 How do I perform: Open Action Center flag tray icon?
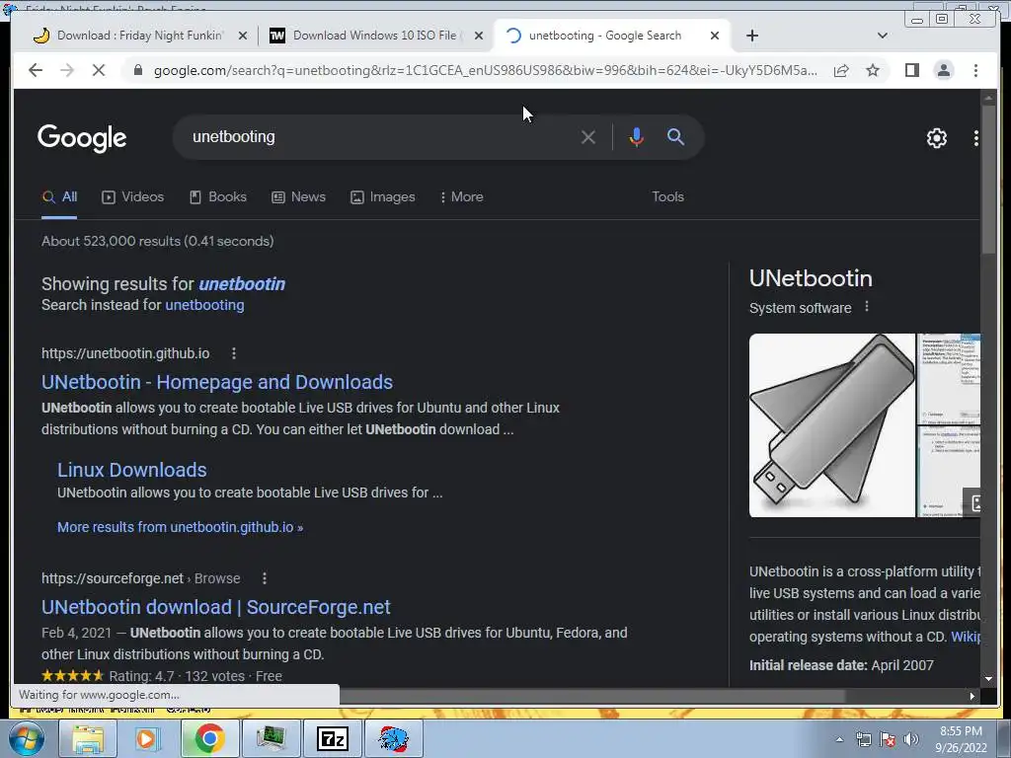(x=888, y=739)
